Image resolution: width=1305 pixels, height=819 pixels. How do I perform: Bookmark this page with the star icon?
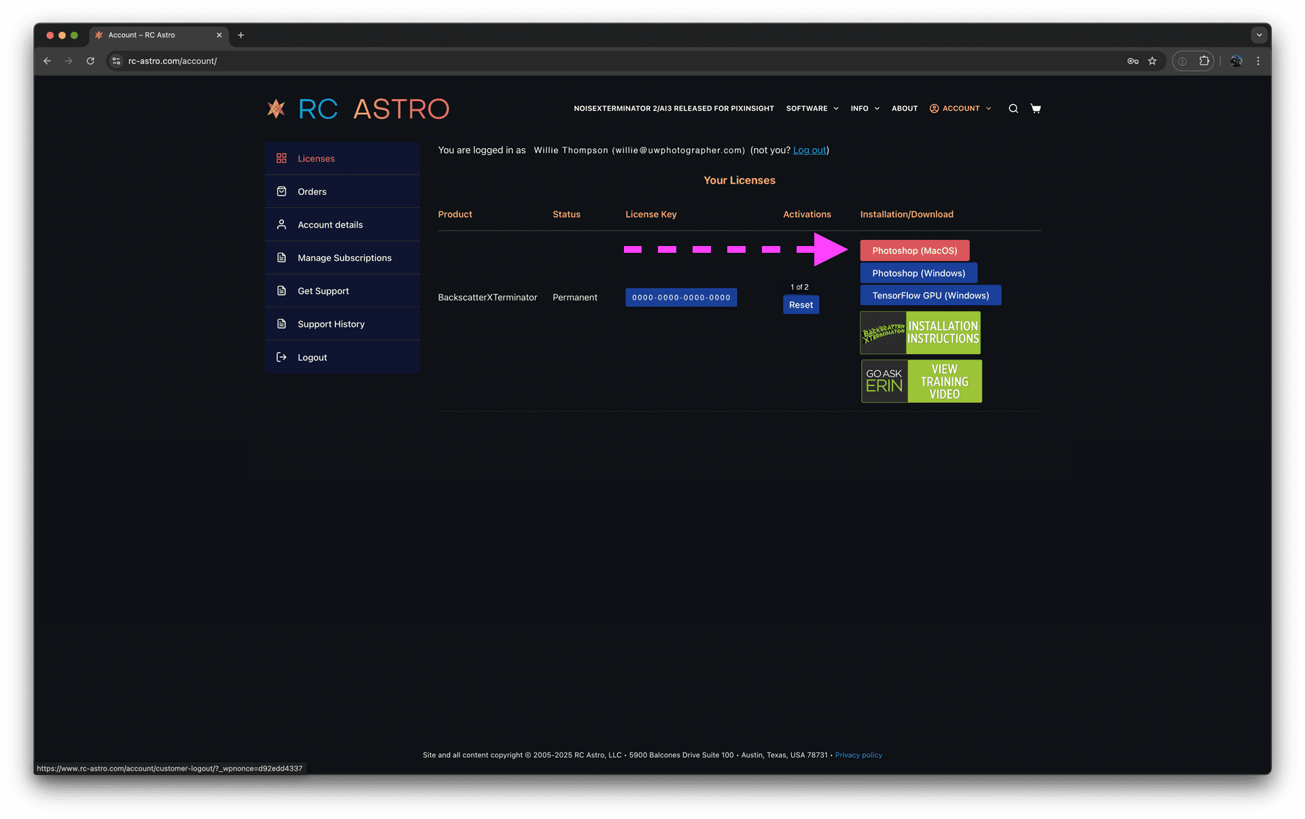click(x=1152, y=61)
